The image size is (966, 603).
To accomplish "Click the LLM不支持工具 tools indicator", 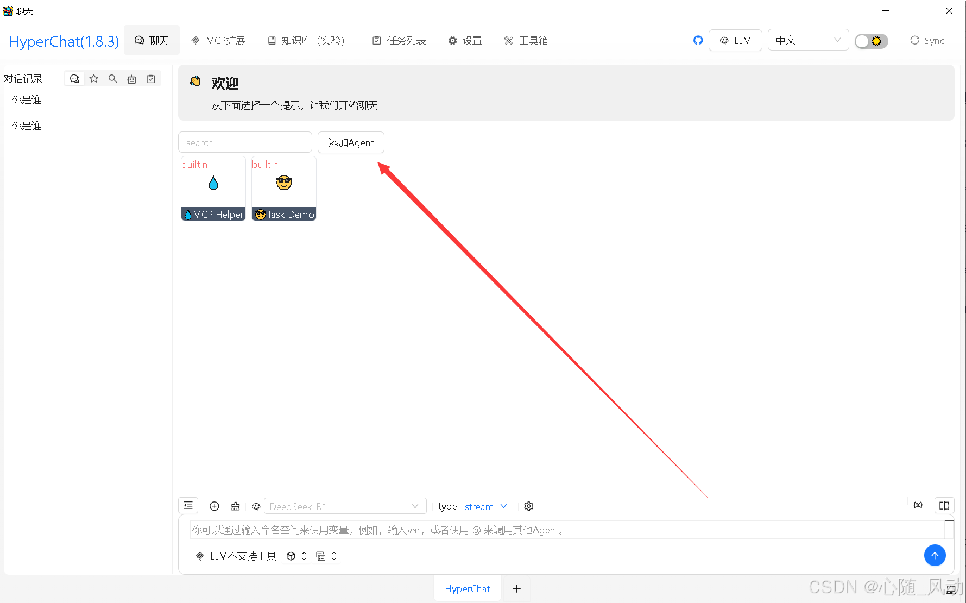I will click(236, 556).
